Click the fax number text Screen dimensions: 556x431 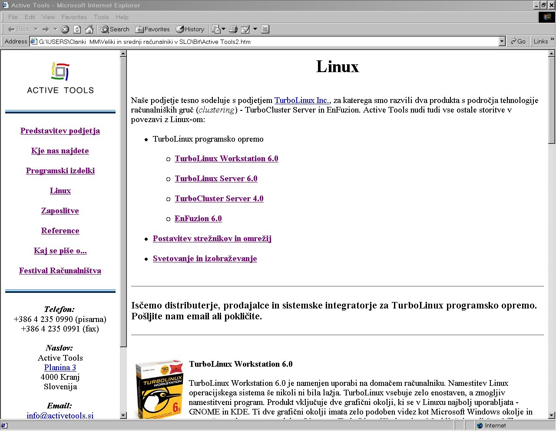60,329
